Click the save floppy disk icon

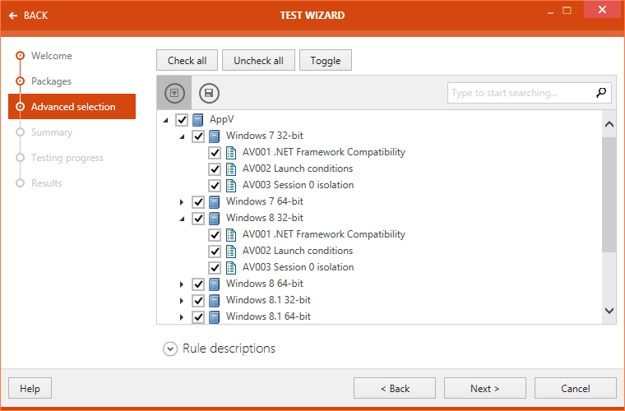209,93
